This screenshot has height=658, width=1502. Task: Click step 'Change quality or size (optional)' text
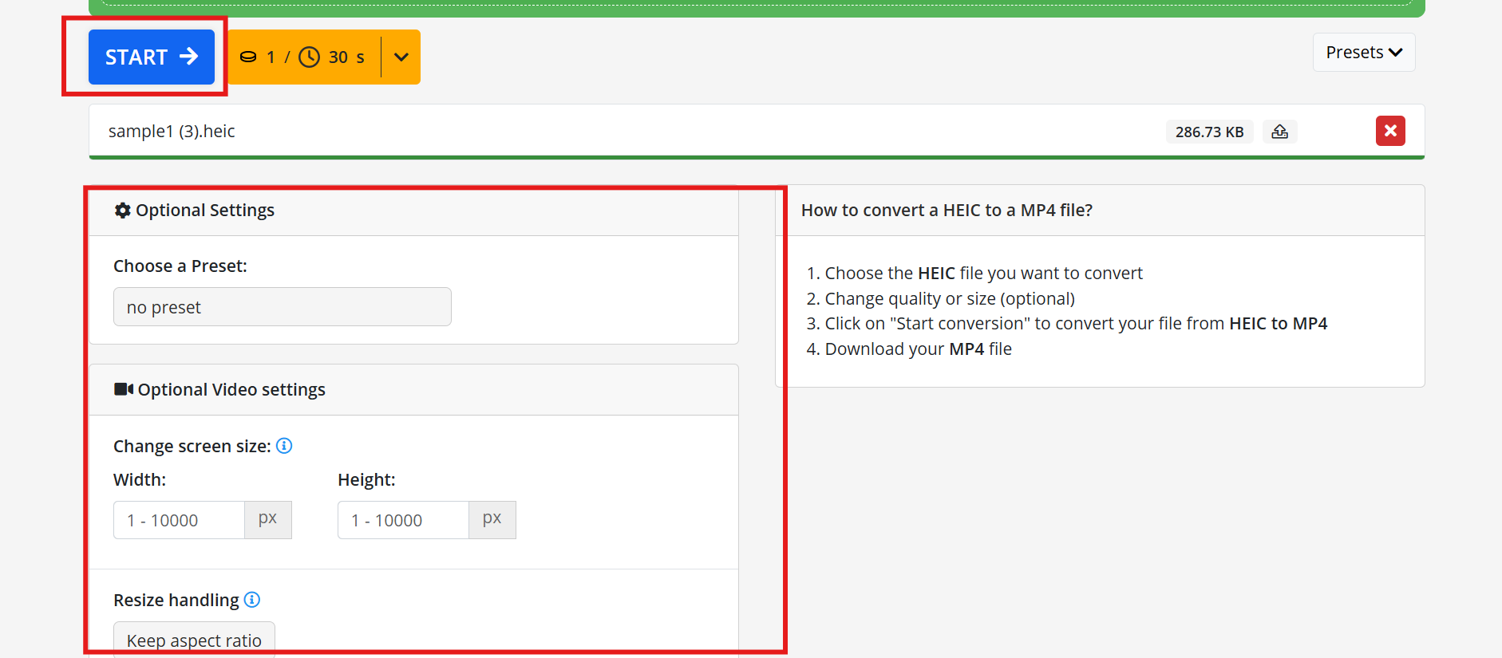(x=950, y=298)
